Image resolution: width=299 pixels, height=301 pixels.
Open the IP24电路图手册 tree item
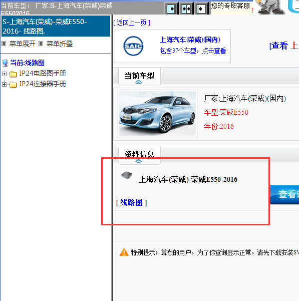click(x=43, y=73)
